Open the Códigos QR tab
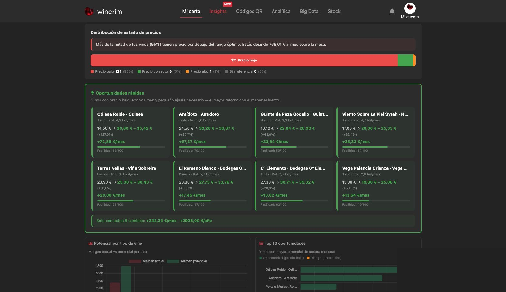Image resolution: width=506 pixels, height=292 pixels. coord(249,11)
